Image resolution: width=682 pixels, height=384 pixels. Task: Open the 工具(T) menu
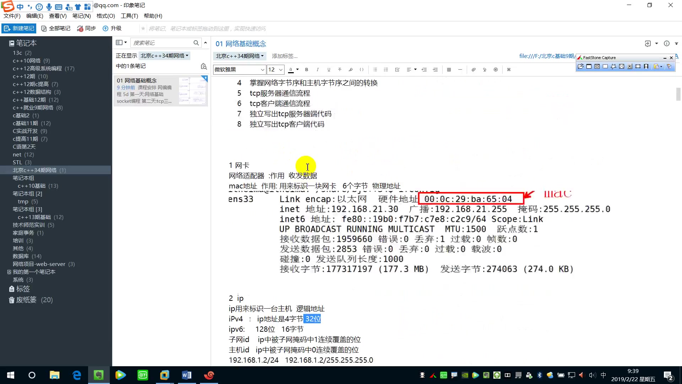[x=129, y=16]
